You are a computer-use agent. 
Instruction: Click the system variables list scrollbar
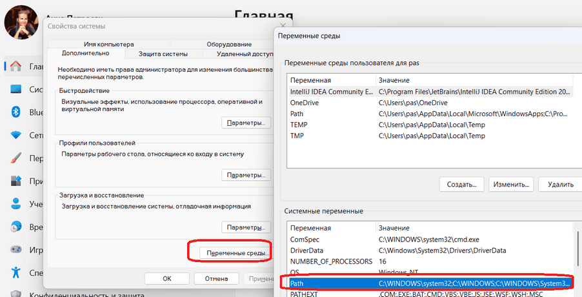[579, 258]
